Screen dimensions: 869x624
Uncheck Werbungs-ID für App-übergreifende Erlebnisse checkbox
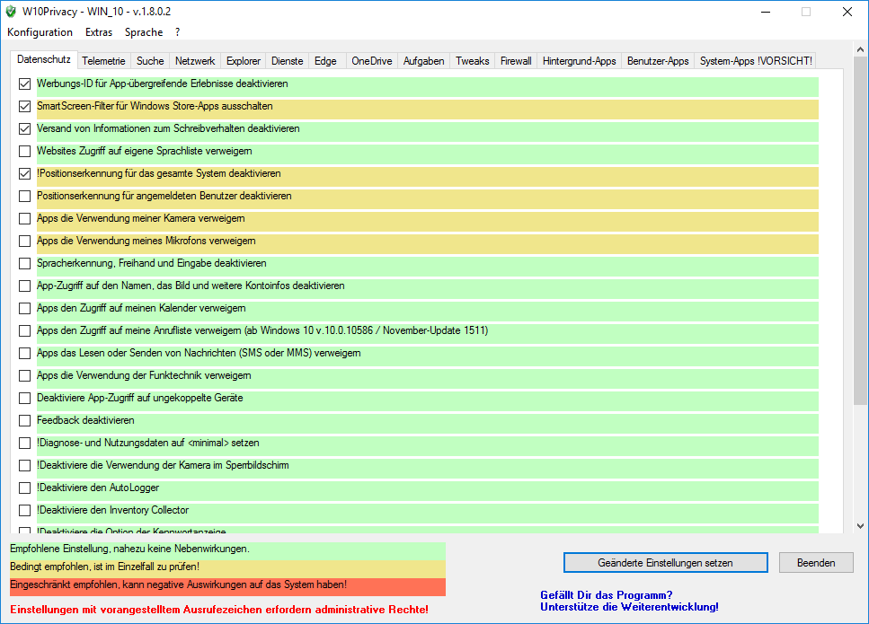pyautogui.click(x=24, y=84)
